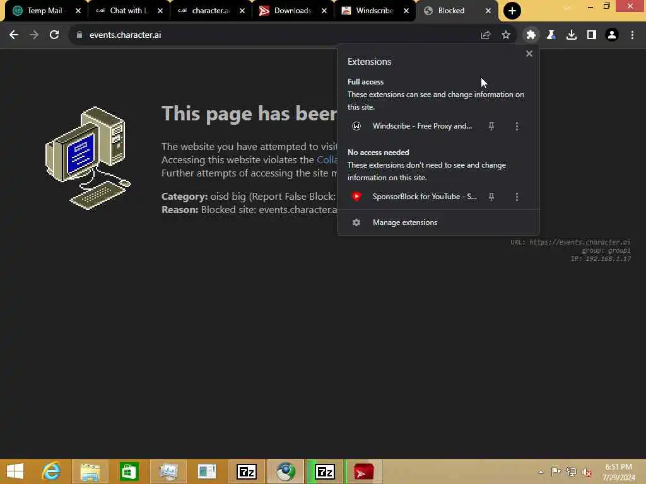
Task: Click the forward navigation arrow
Action: coord(34,35)
